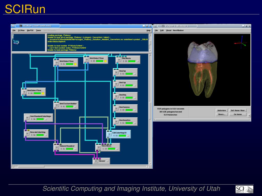The width and height of the screenshot is (262, 196).
Task: Click the message indicator on ViewSlices module
Action: [117, 149]
